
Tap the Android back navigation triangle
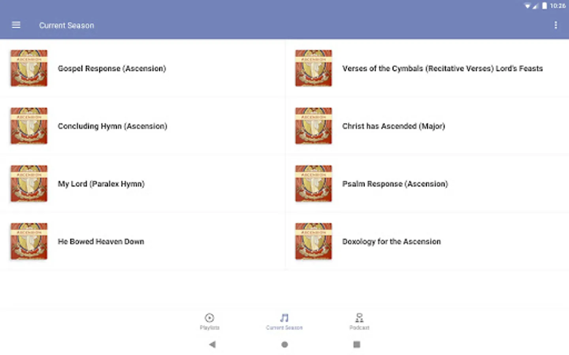[212, 344]
